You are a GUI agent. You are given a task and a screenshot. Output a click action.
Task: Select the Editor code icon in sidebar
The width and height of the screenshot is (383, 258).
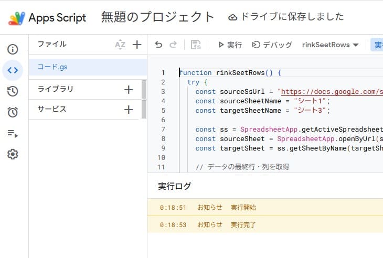13,70
